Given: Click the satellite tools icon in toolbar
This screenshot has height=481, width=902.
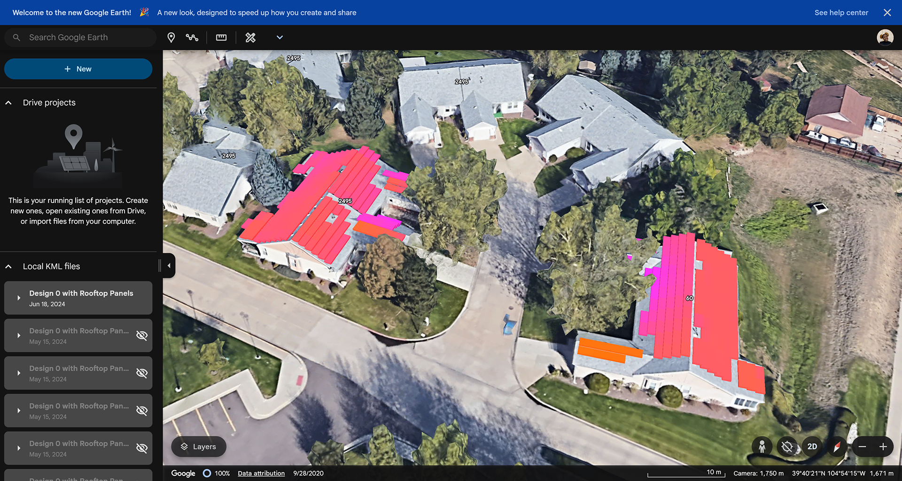Looking at the screenshot, I should (x=250, y=38).
